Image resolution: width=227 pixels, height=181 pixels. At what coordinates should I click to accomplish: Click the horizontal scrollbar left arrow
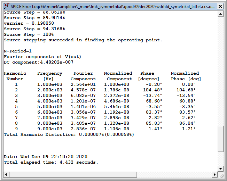tap(6, 174)
